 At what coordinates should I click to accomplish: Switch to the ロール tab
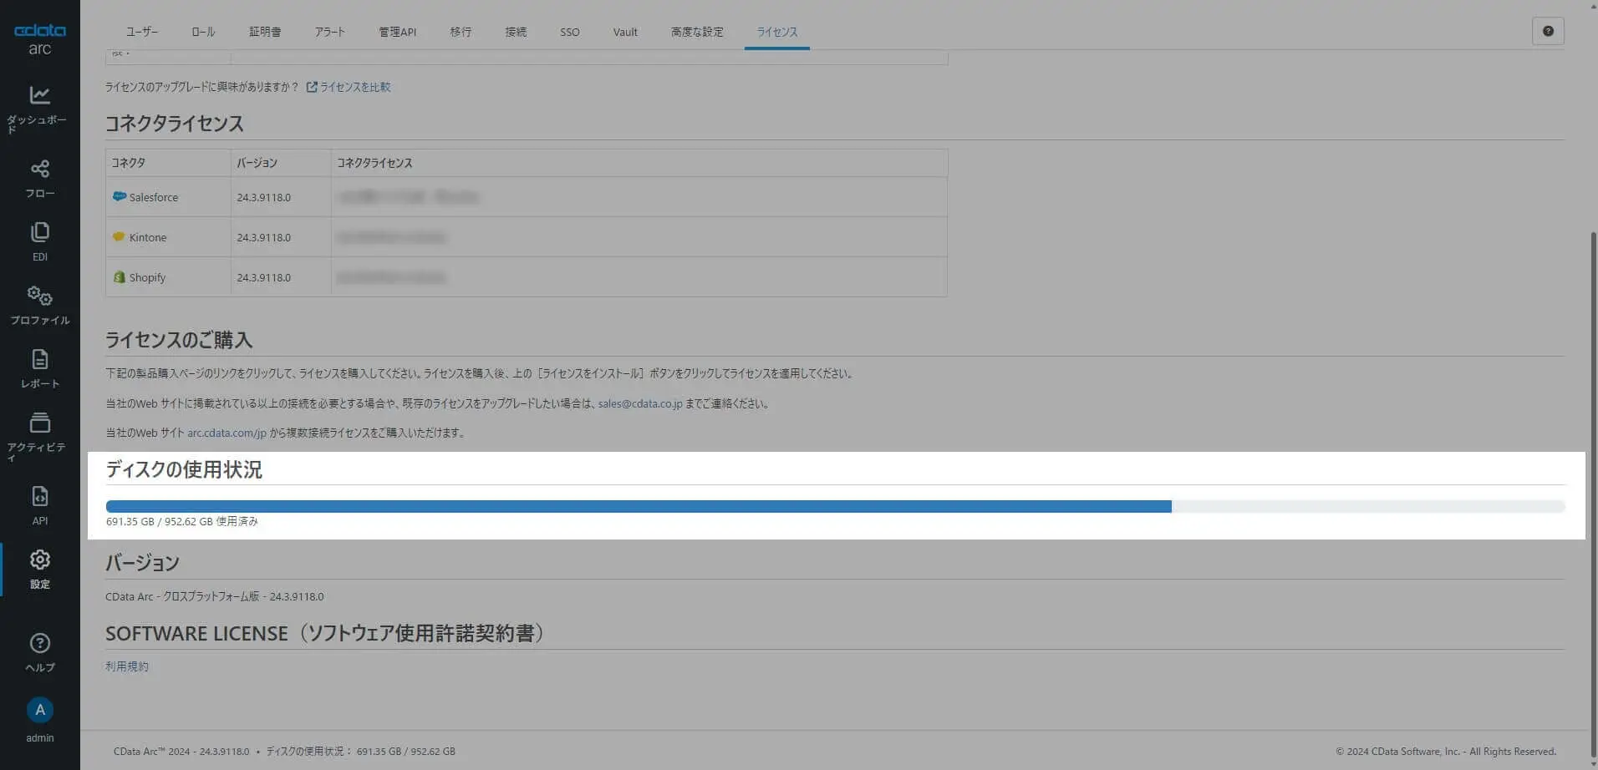[x=203, y=32]
